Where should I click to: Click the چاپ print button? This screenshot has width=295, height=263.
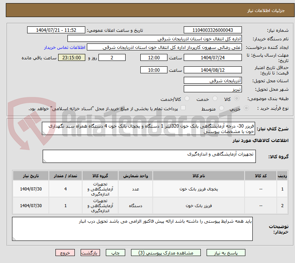116,253
